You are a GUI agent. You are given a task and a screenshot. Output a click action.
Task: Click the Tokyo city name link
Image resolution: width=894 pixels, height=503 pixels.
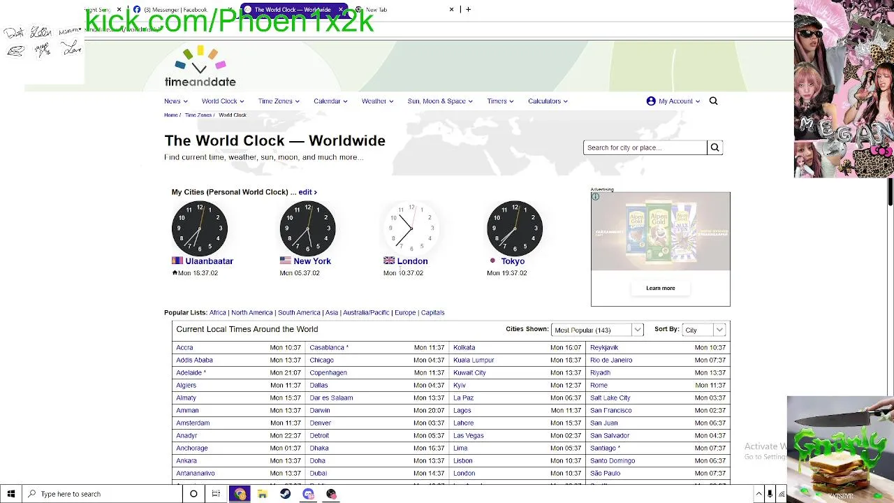click(513, 261)
